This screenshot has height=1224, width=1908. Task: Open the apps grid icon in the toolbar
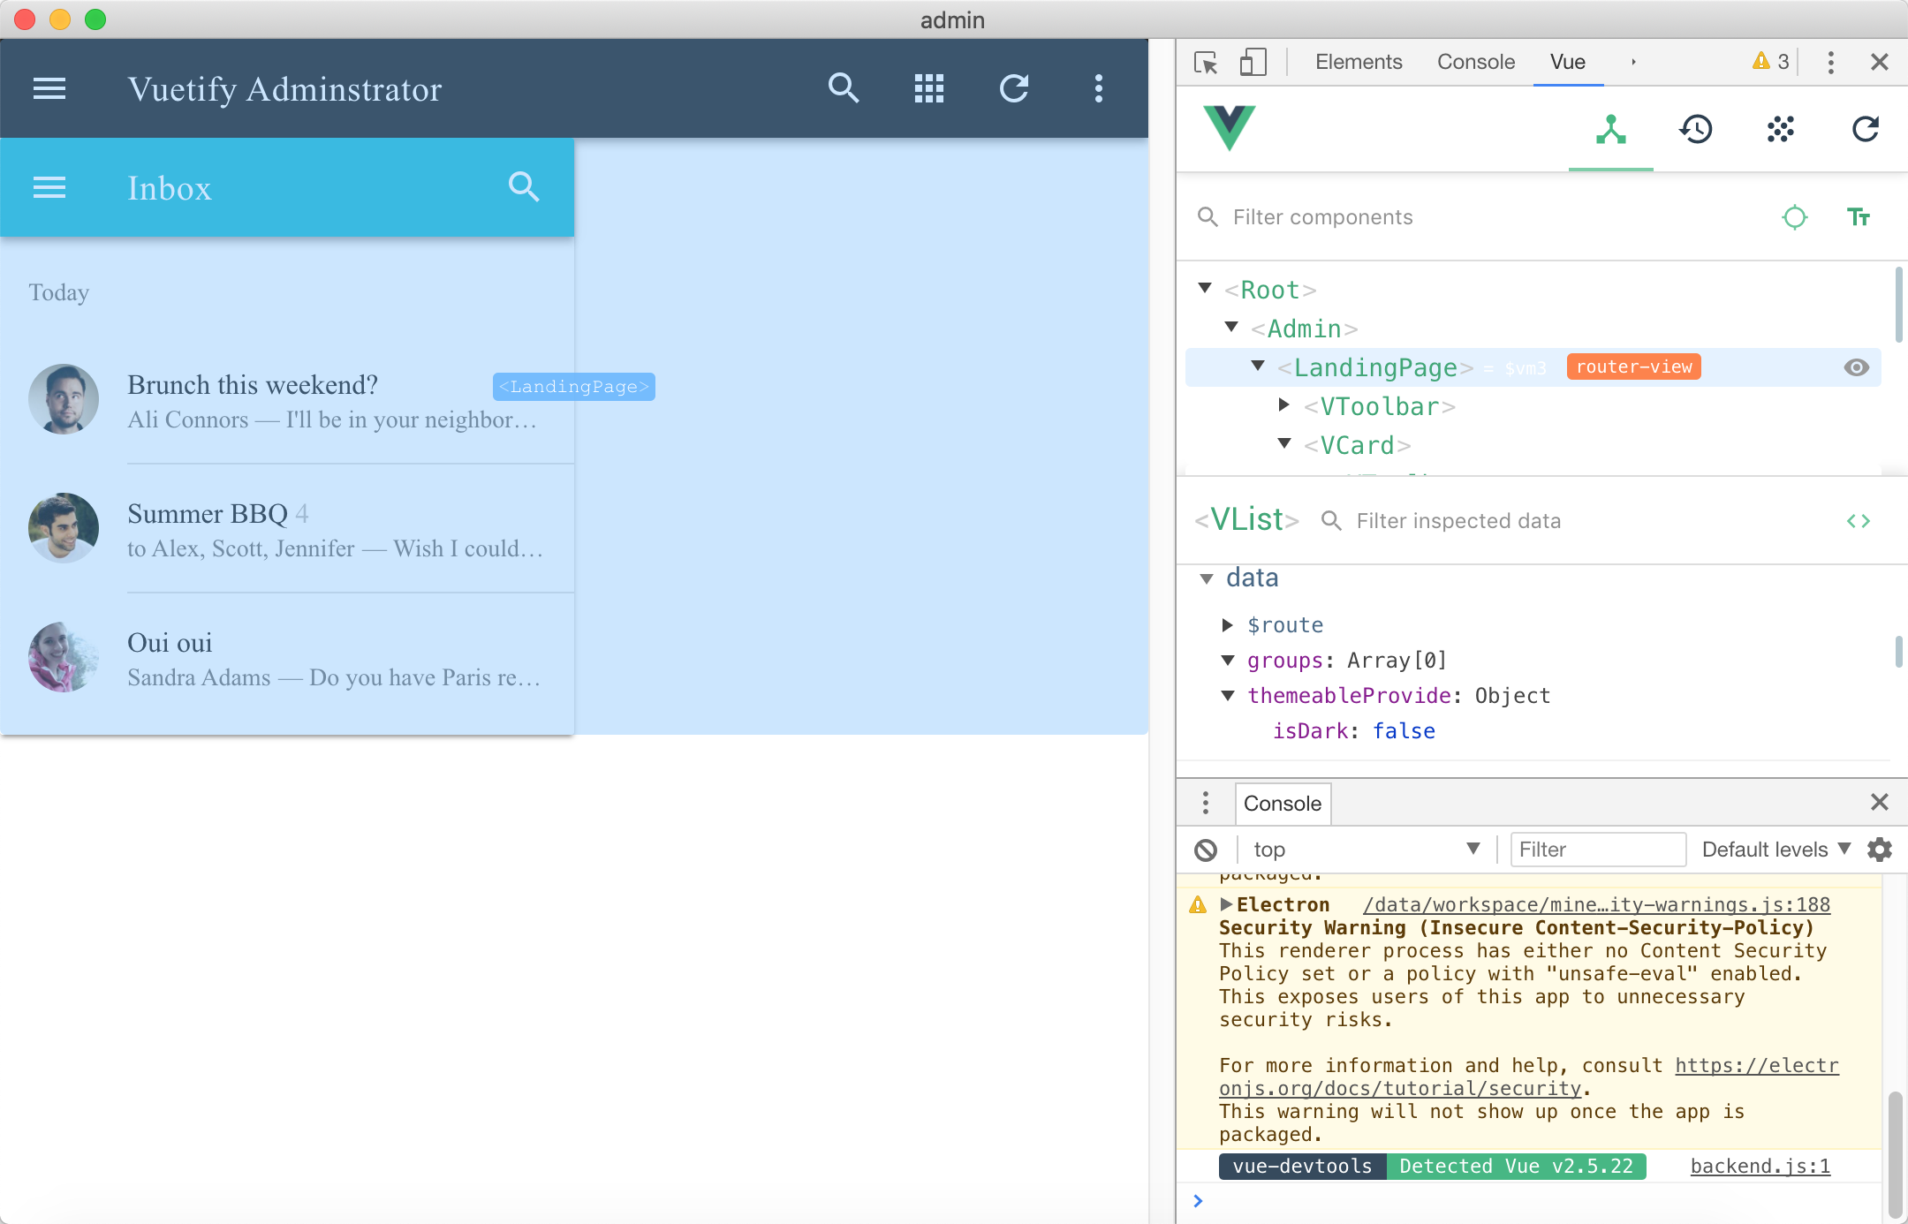[927, 88]
